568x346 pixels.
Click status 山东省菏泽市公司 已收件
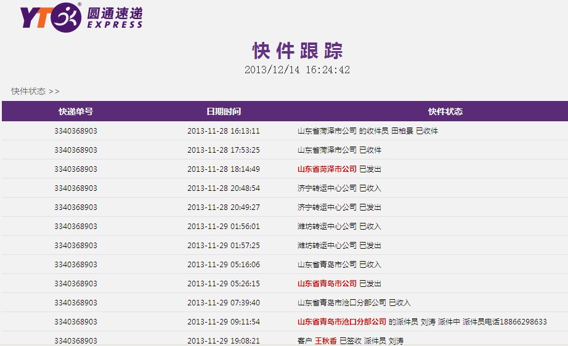[339, 150]
